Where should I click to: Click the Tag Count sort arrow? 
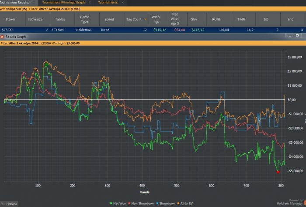point(146,19)
